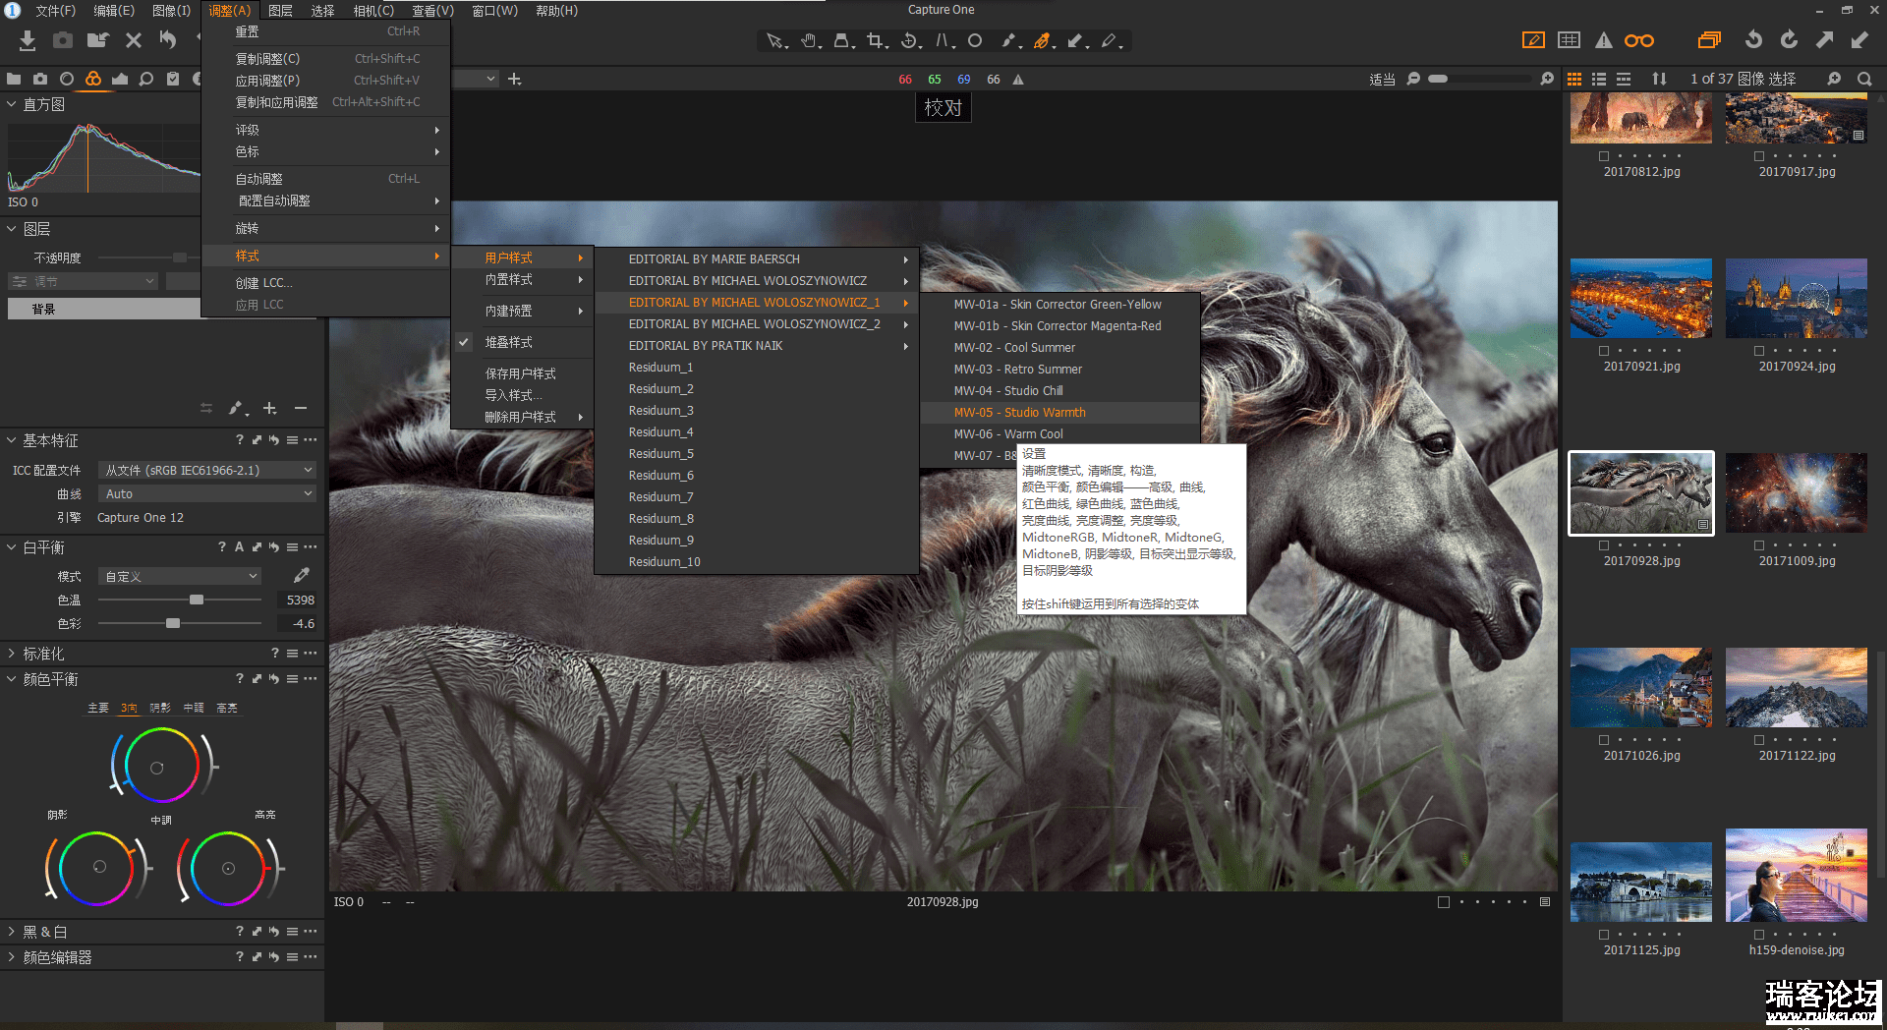This screenshot has width=1887, height=1030.
Task: Click the Capture camera icon in the top toolbar
Action: 63,40
